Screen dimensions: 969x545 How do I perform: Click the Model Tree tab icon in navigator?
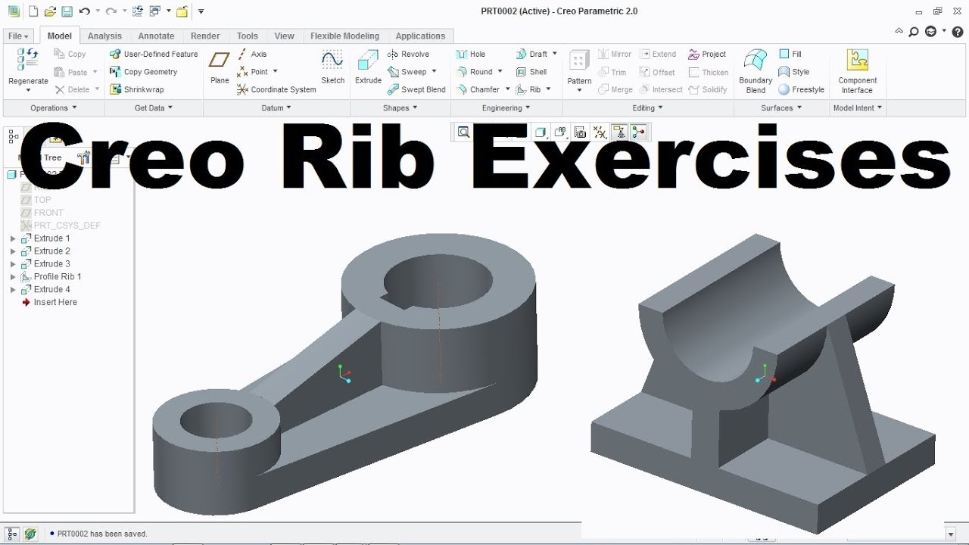coord(13,136)
